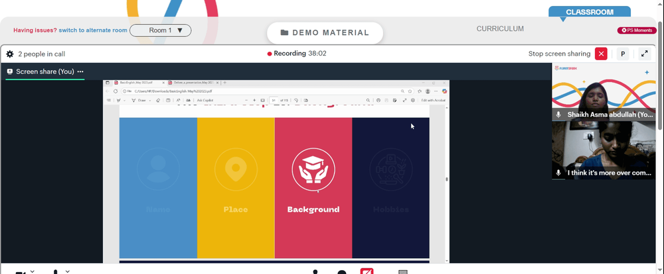Click switch to alternate room link

click(x=93, y=30)
